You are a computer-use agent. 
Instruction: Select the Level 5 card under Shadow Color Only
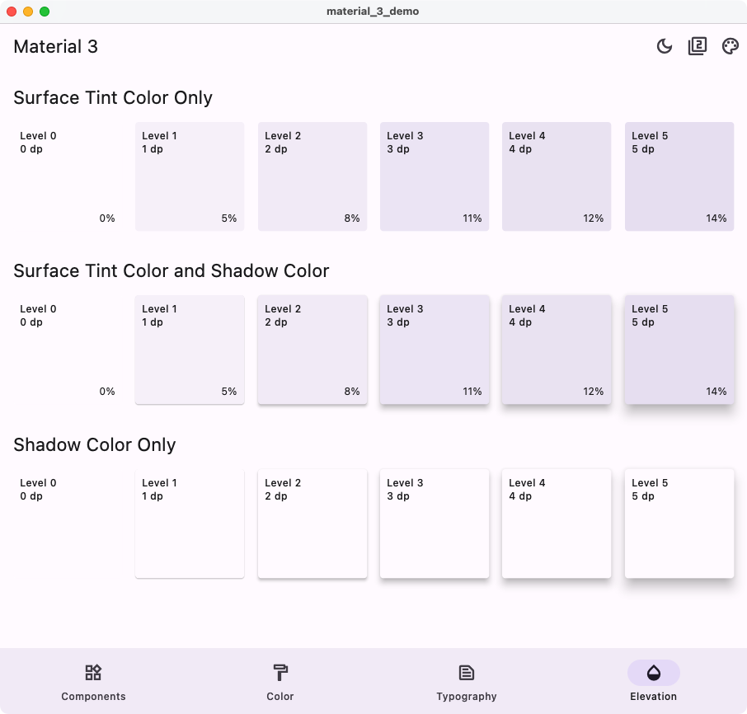679,523
